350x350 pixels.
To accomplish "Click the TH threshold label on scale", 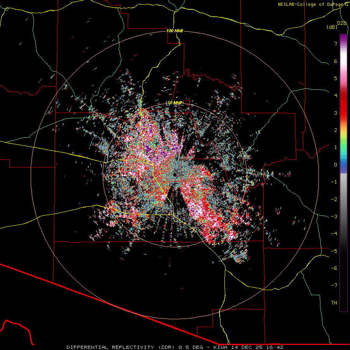I will pos(334,303).
